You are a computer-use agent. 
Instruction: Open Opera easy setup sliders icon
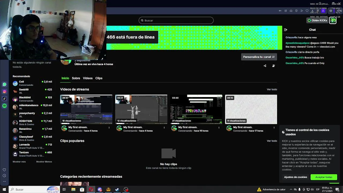(318, 11)
